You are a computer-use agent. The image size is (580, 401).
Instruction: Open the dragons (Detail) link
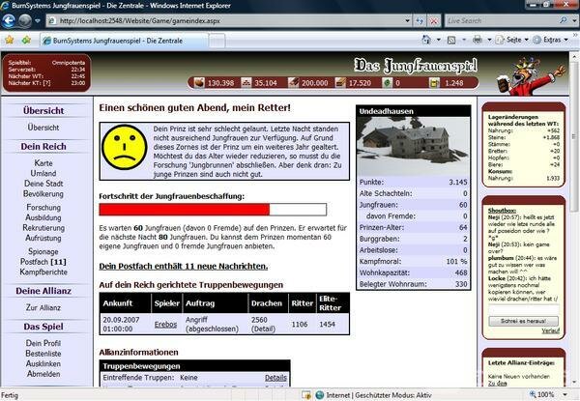click(x=263, y=329)
